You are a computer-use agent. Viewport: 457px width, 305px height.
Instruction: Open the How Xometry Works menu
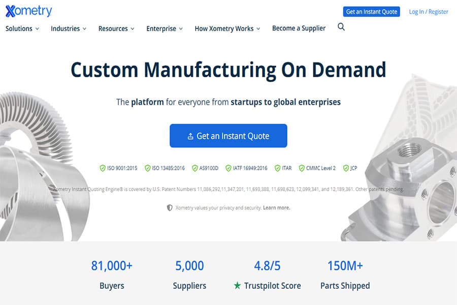click(x=223, y=29)
